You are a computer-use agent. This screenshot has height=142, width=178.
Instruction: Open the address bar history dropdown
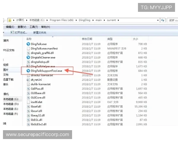(158, 20)
